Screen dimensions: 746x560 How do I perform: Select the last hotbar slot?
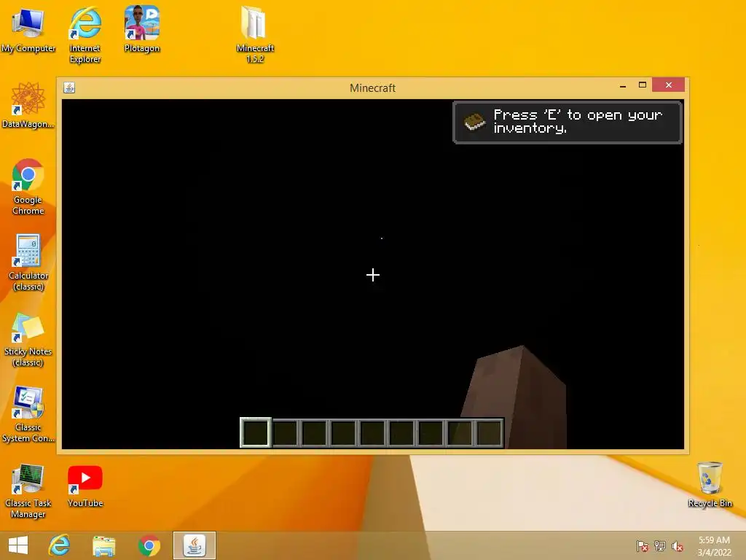point(489,433)
